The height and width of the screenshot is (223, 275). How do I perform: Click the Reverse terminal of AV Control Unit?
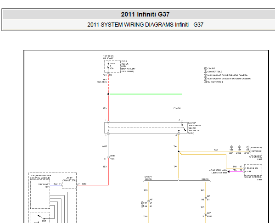[257, 151]
